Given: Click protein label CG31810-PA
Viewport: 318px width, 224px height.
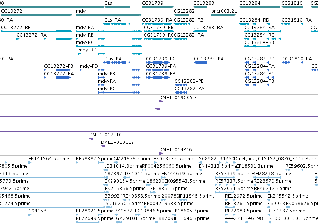Looking at the screenshot, I should click(x=297, y=59).
